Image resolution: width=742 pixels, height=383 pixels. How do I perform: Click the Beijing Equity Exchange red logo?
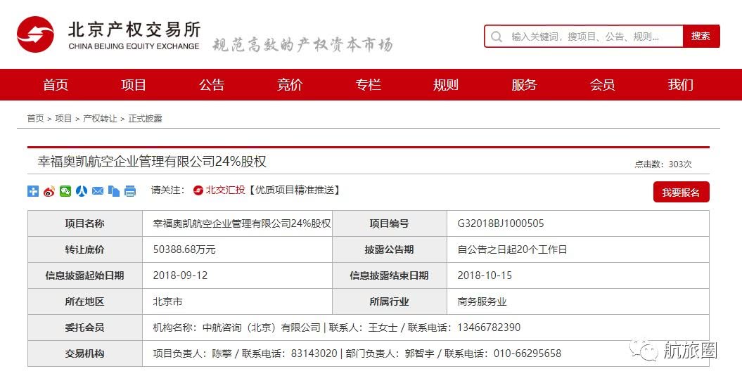pyautogui.click(x=35, y=34)
